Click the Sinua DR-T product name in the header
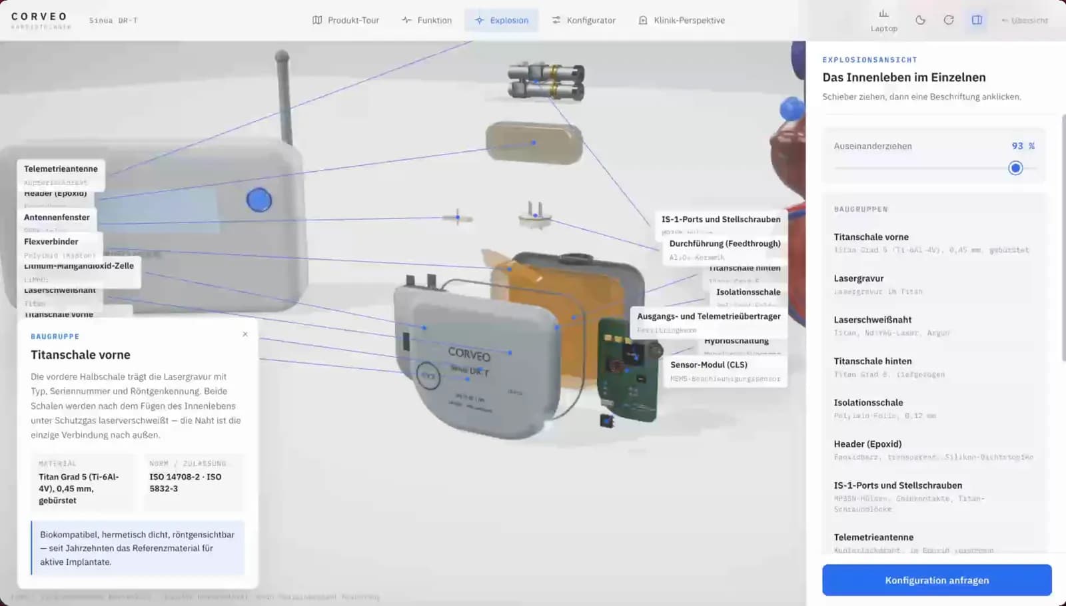This screenshot has height=606, width=1066. (113, 21)
